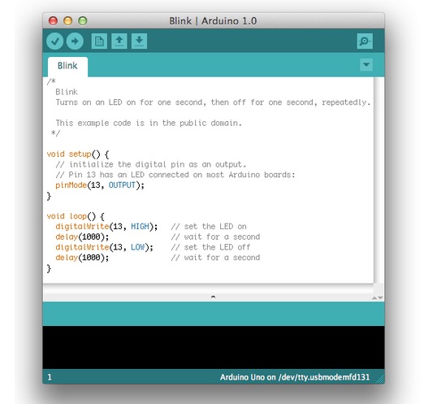Click the line number indicator in status bar
Screen dimensions: 424x404
[50, 377]
